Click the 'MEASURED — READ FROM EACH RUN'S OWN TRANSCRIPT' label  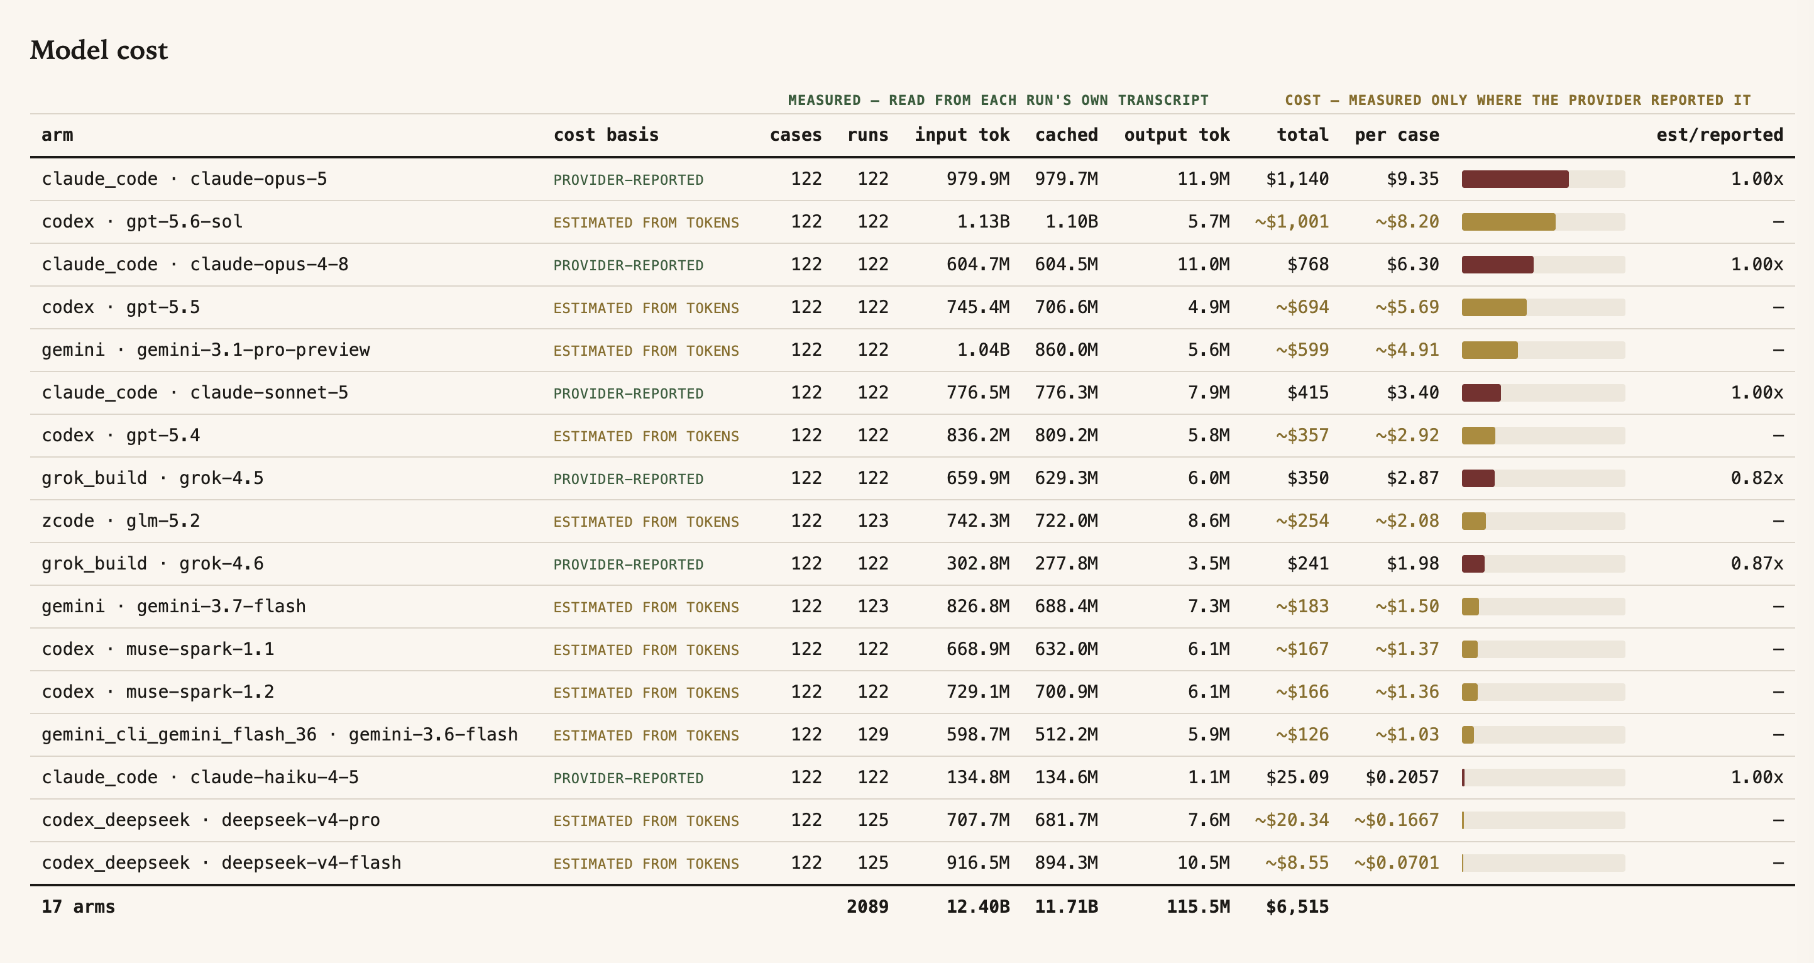point(998,100)
